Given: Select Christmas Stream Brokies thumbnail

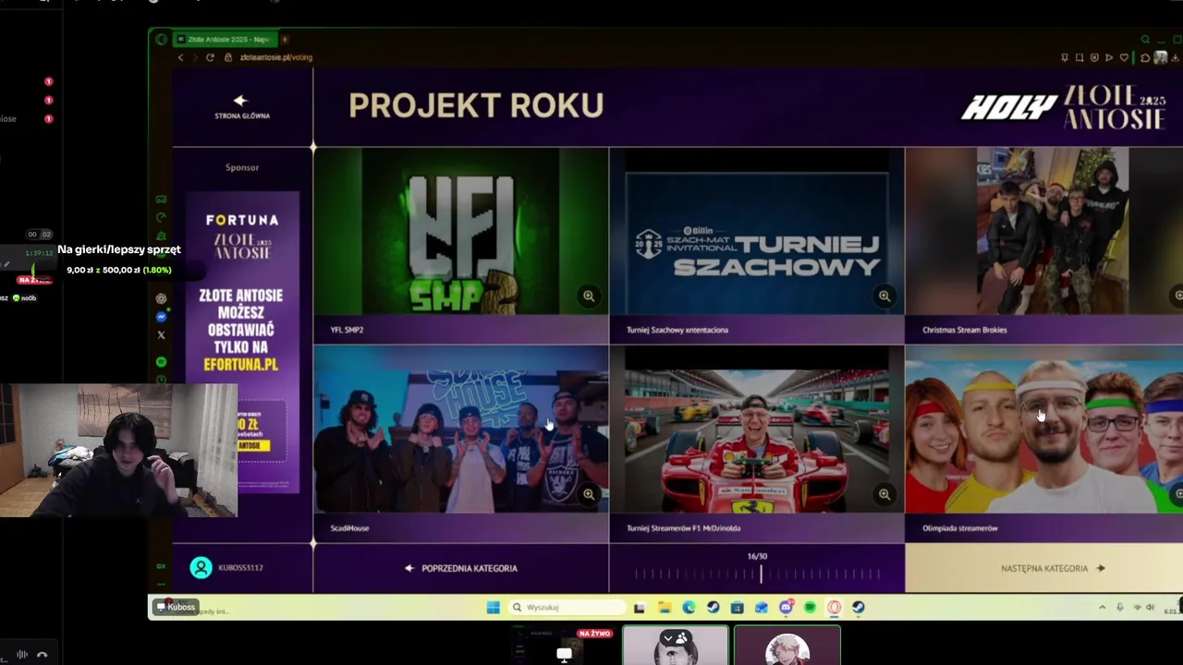Looking at the screenshot, I should (x=1043, y=231).
